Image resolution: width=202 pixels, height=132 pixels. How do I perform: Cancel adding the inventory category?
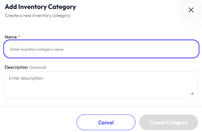tap(106, 122)
